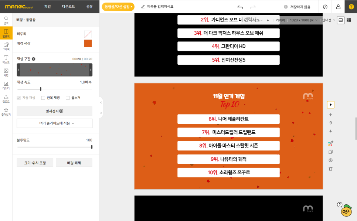
Task: Open the 업로드 upload panel
Action: click(x=6, y=99)
